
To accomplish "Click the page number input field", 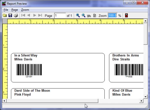I will click(x=60, y=16).
